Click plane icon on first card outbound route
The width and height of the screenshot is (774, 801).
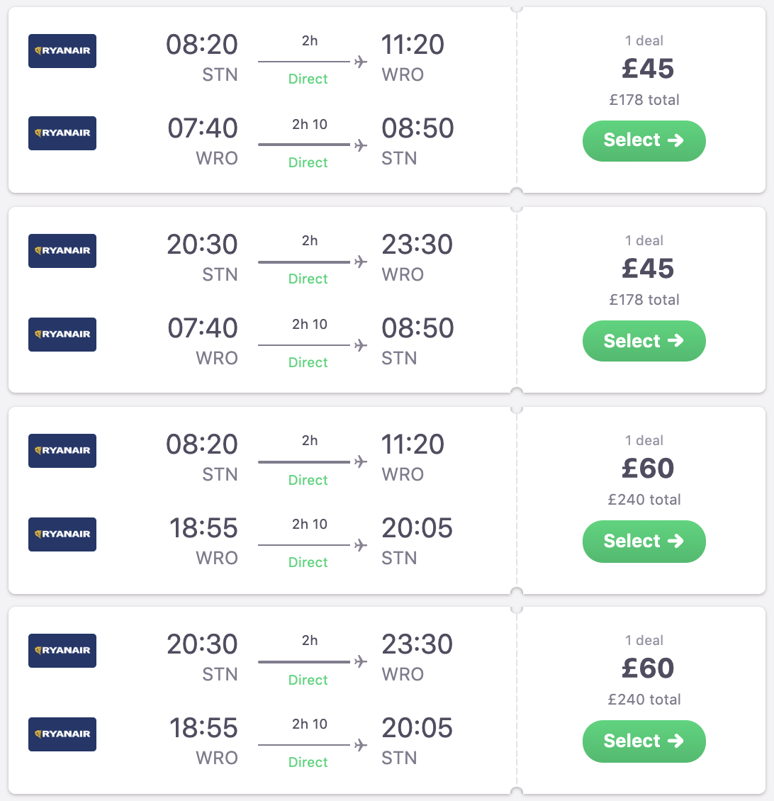point(361,62)
